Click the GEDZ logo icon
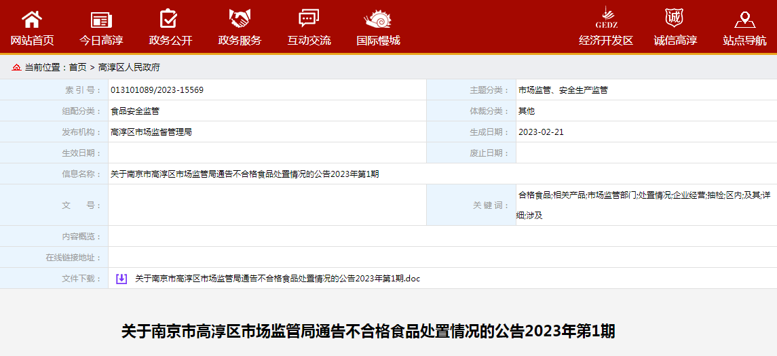 [x=605, y=17]
